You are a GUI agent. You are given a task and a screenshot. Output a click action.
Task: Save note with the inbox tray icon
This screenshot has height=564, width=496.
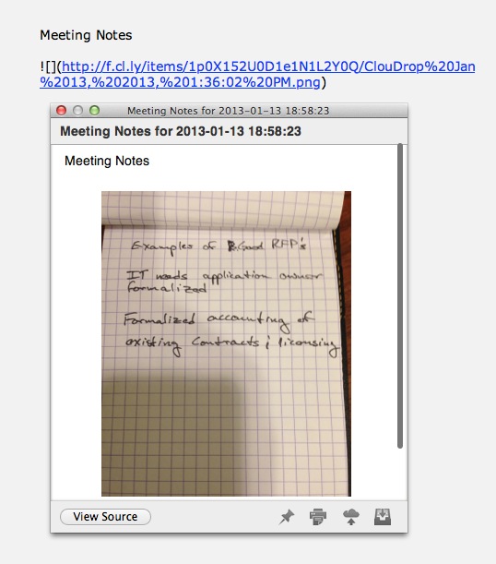(x=383, y=517)
